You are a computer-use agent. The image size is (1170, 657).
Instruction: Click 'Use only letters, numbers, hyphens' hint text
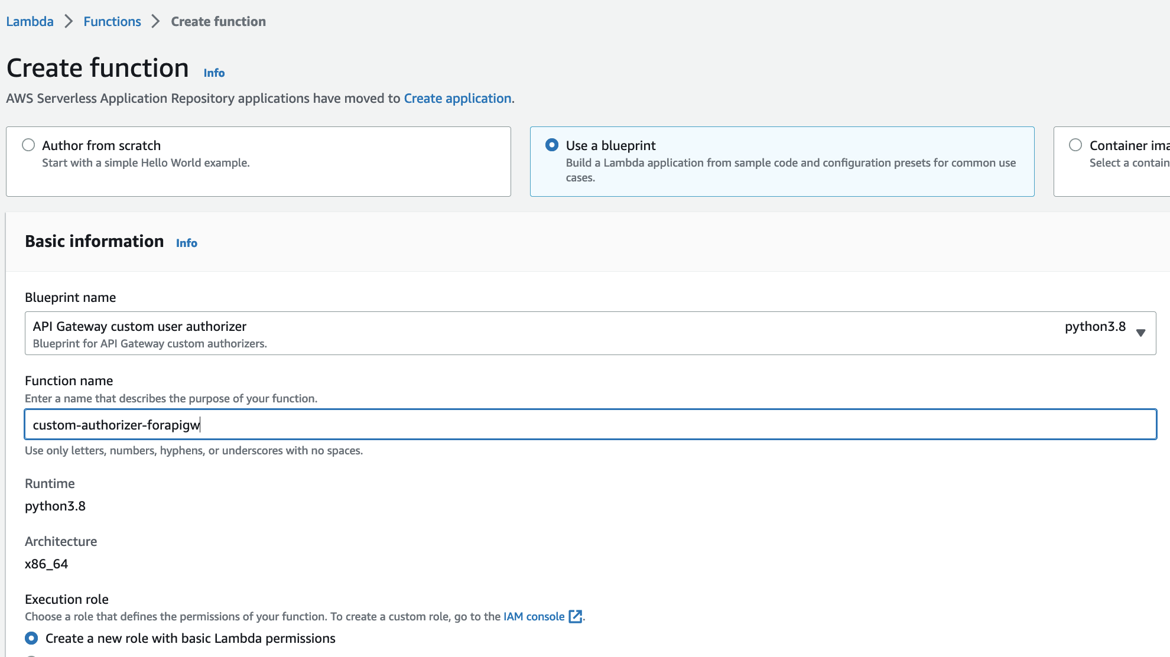coord(194,450)
